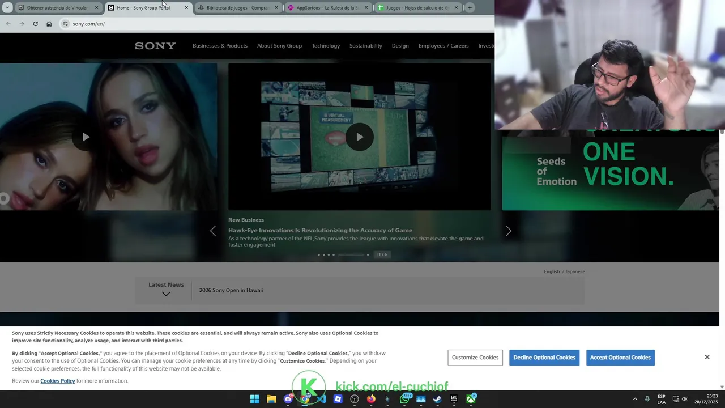725x408 pixels.
Task: Click Accept Optional Cookies button
Action: click(620, 358)
